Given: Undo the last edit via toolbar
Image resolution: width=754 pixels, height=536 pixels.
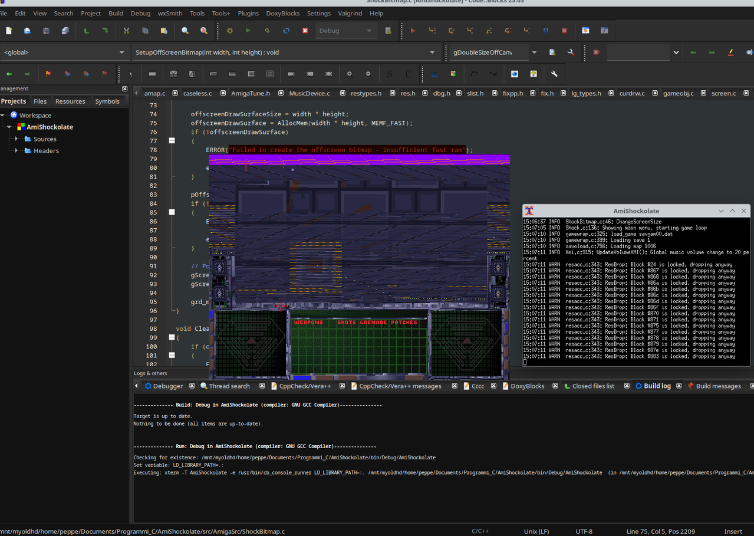Looking at the screenshot, I should [x=86, y=31].
